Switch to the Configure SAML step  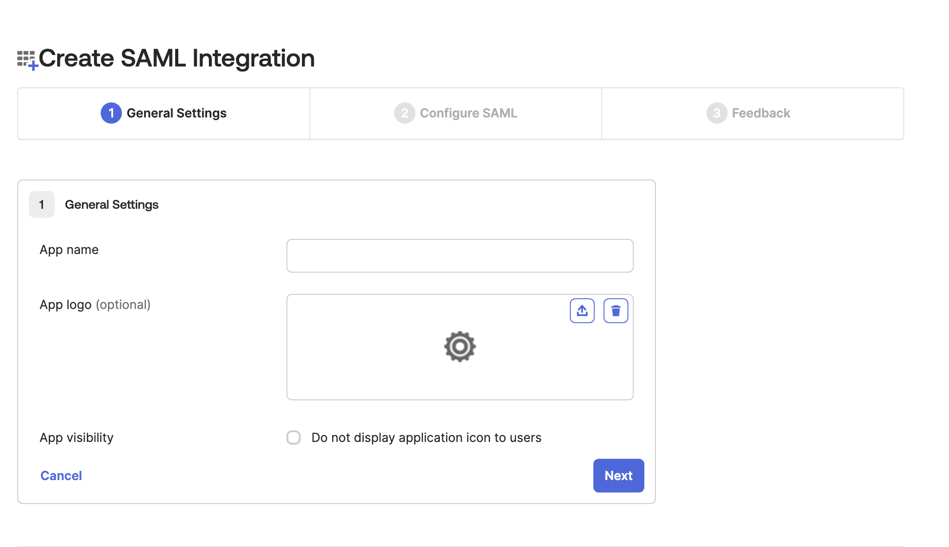click(468, 113)
